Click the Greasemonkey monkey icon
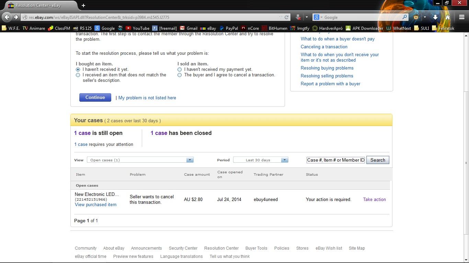The image size is (469, 263). [x=416, y=17]
